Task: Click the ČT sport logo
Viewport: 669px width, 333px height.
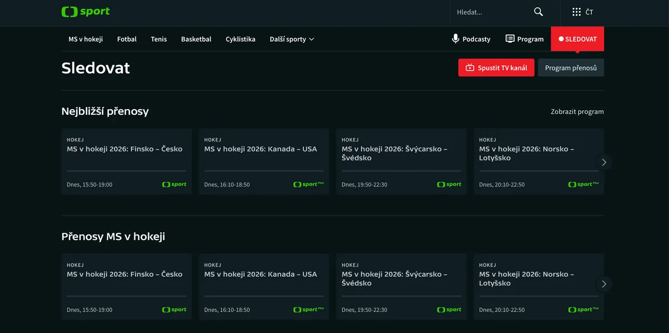Action: (85, 12)
